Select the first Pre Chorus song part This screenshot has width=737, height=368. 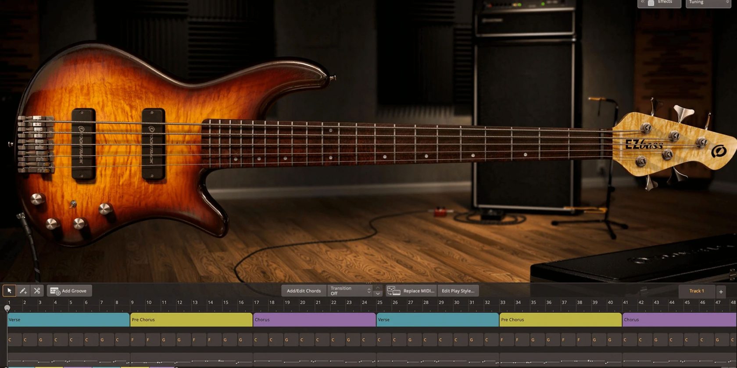click(191, 319)
